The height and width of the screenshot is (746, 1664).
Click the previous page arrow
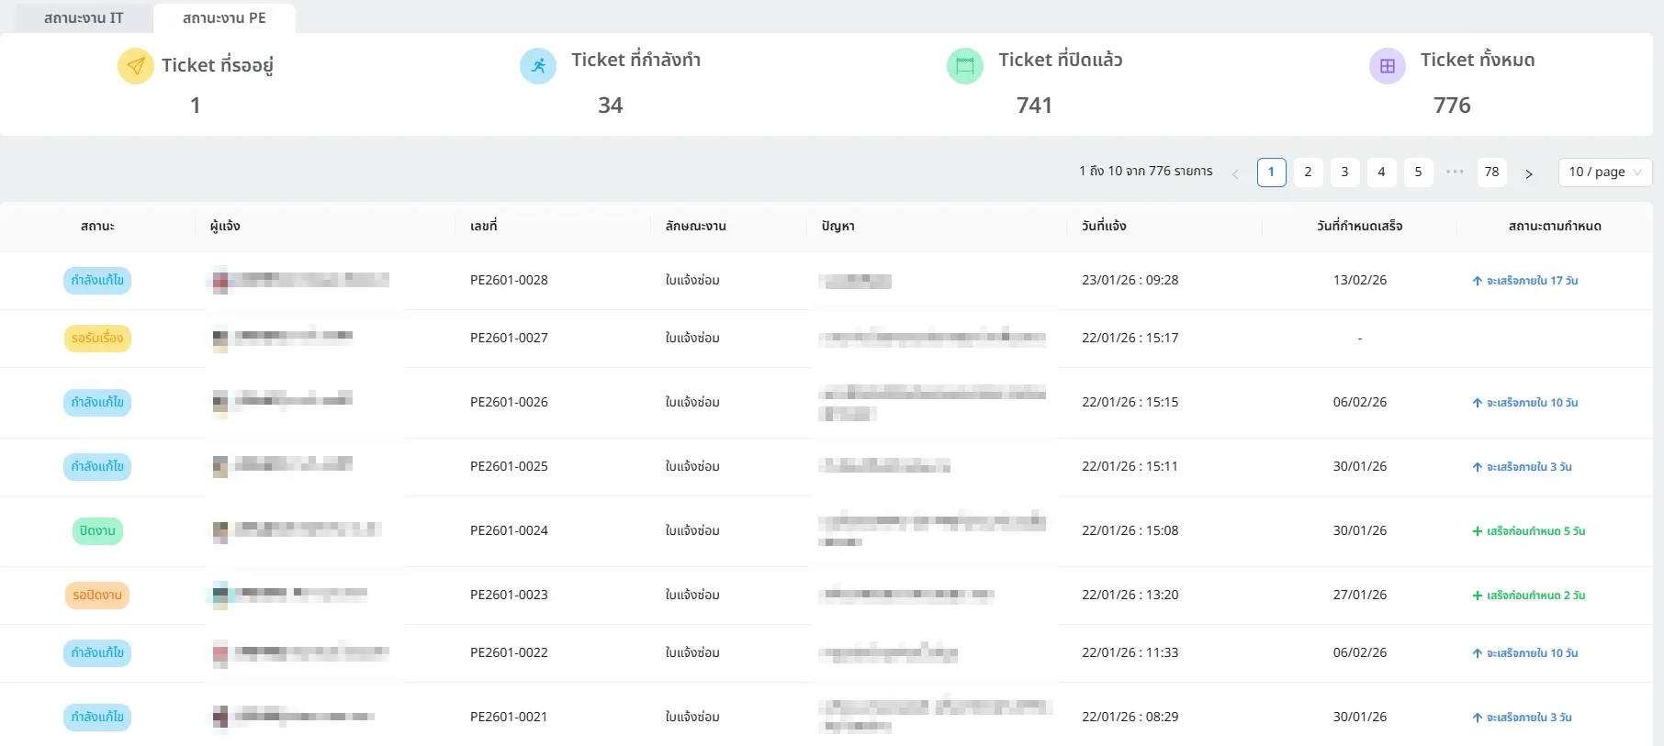tap(1234, 173)
